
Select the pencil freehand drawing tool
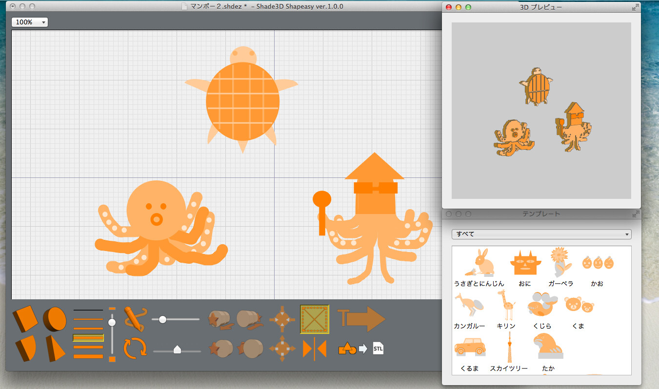[x=135, y=318]
